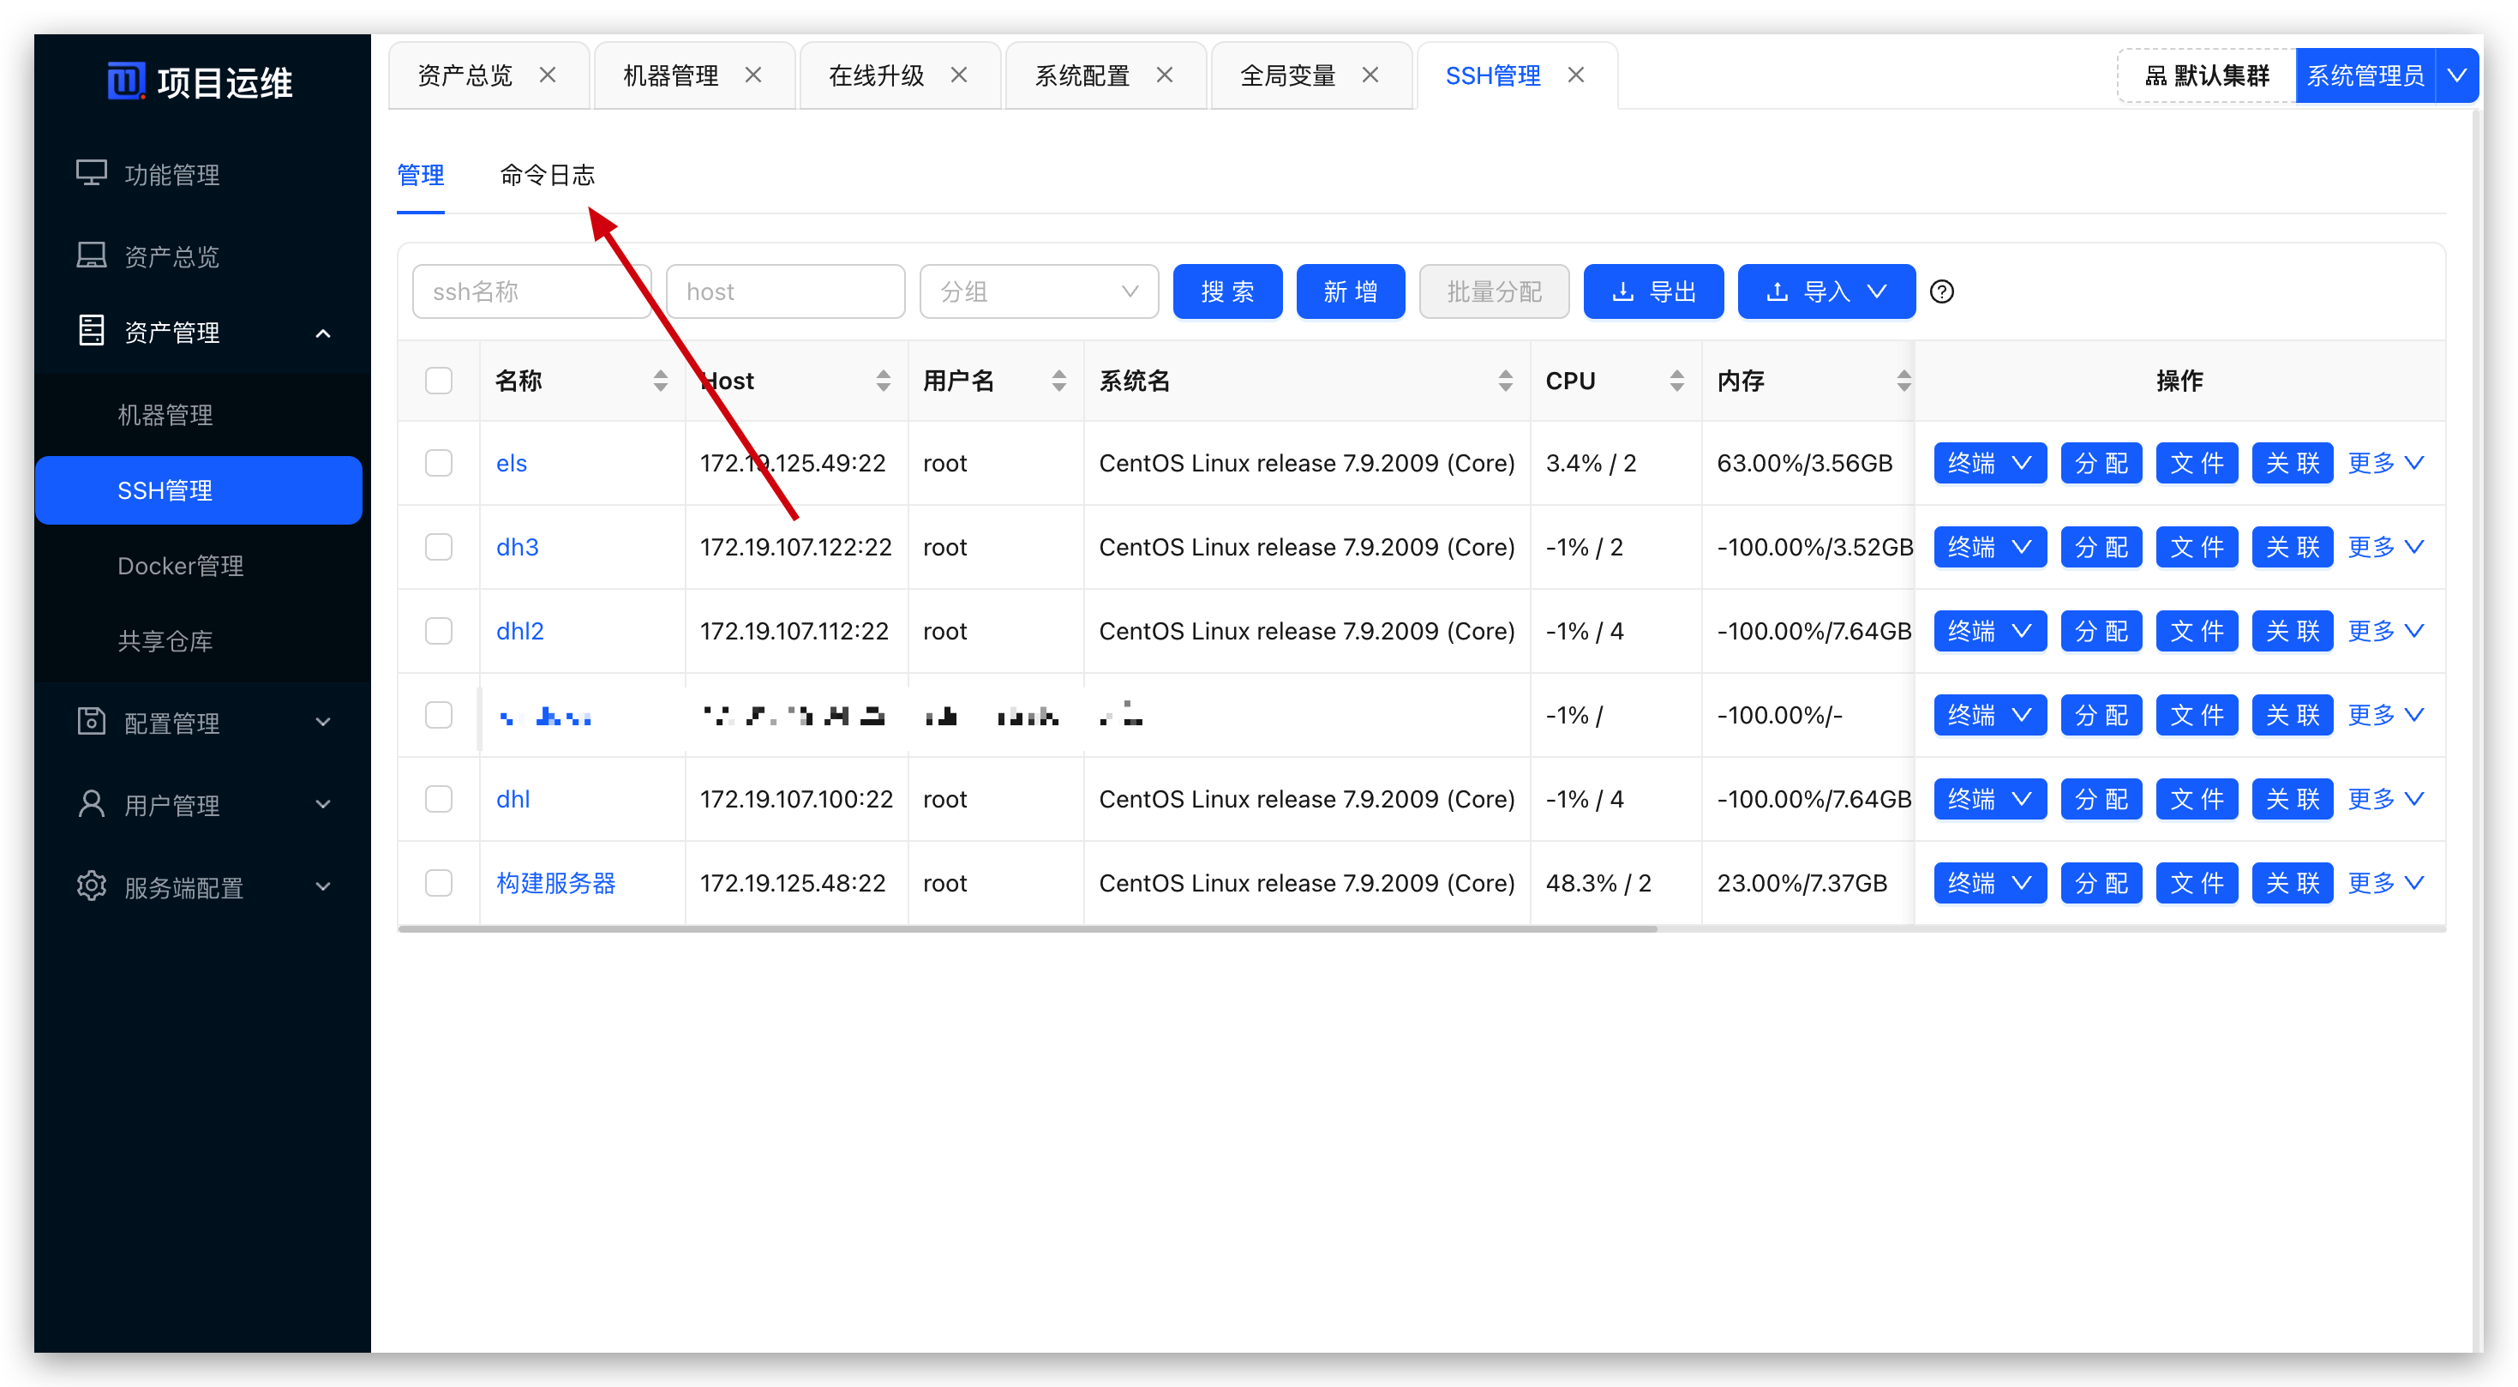Sort by 名称 column sort icon
The width and height of the screenshot is (2518, 1387).
tap(660, 381)
